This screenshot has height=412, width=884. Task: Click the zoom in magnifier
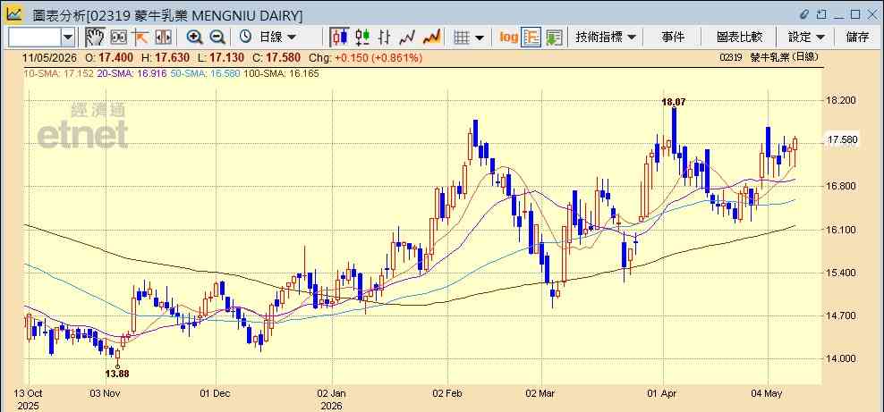point(194,38)
